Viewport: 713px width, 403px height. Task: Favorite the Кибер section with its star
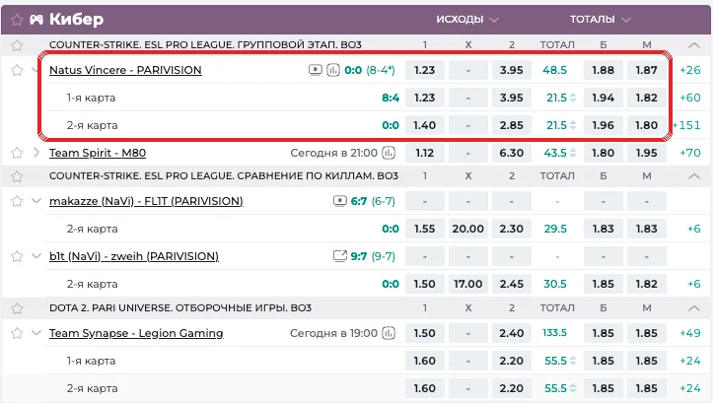point(17,20)
